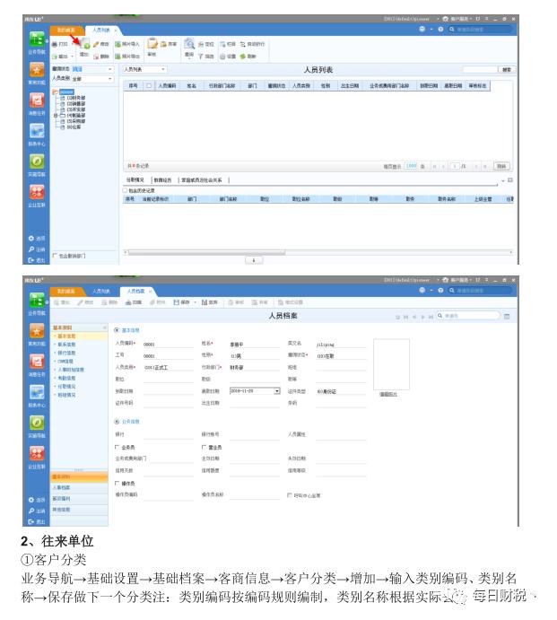The image size is (557, 620).
Task: Click the 打印 (Print) toolbar icon
Action: (60, 43)
